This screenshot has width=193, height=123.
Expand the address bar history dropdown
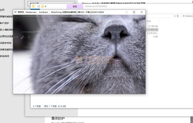[x=174, y=16]
